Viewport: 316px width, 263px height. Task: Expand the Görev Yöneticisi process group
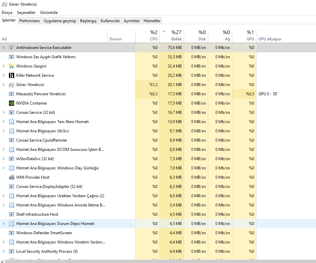[x=3, y=85]
